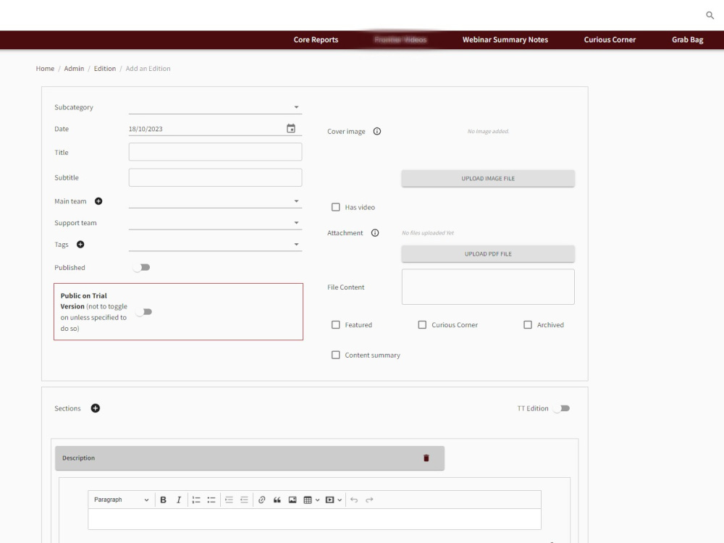The width and height of the screenshot is (724, 543).
Task: Insert a table in editor
Action: tap(308, 500)
